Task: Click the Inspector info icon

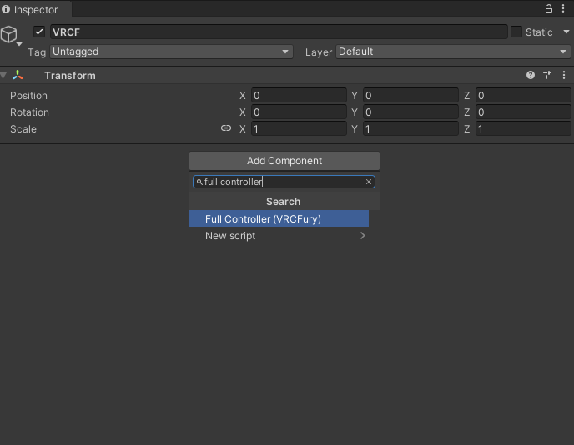Action: [6, 9]
